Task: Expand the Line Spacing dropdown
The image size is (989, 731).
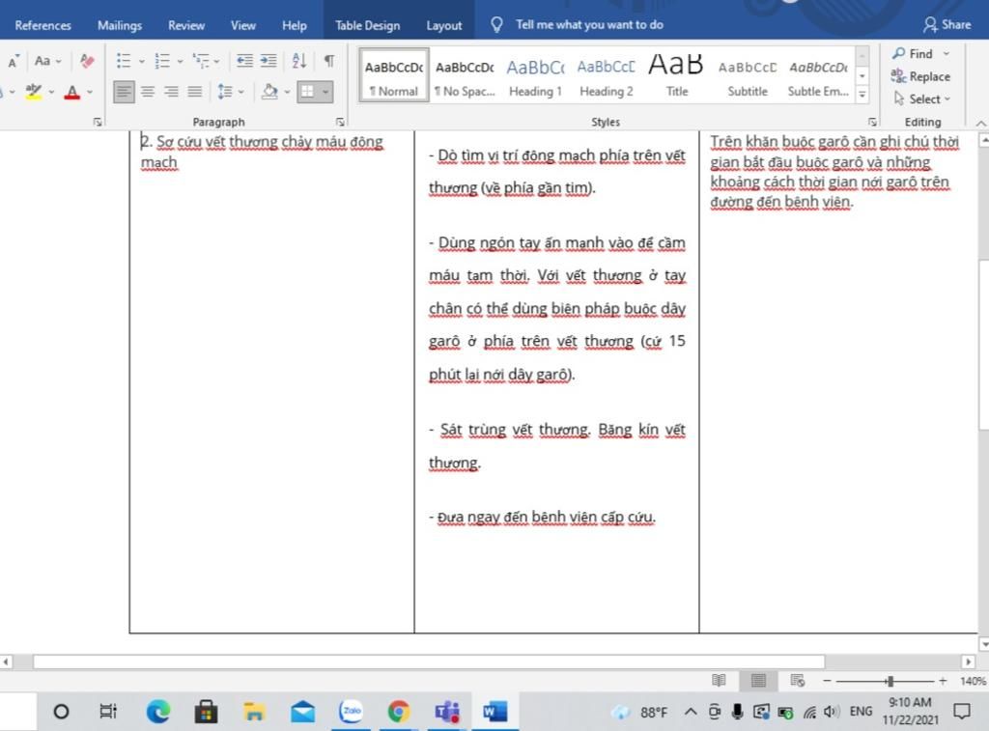Action: (x=239, y=92)
